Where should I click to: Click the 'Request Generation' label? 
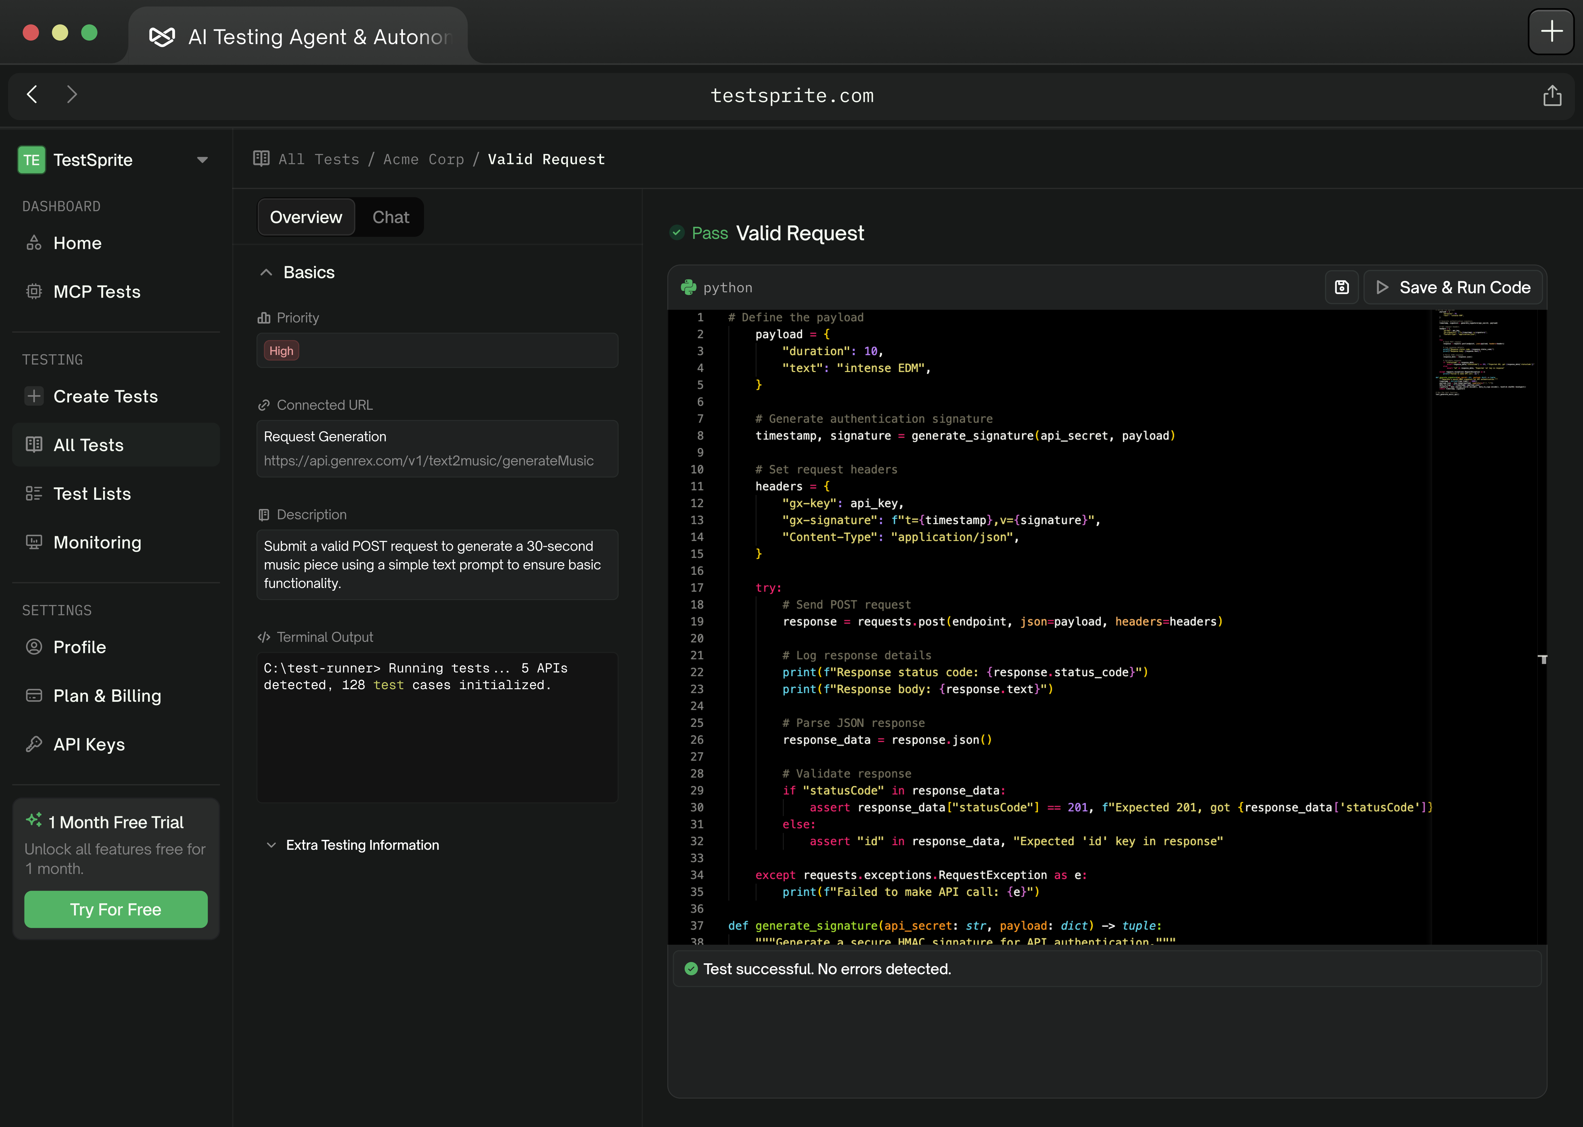(325, 437)
